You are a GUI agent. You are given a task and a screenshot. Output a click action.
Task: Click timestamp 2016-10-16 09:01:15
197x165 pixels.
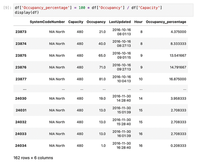121,55
